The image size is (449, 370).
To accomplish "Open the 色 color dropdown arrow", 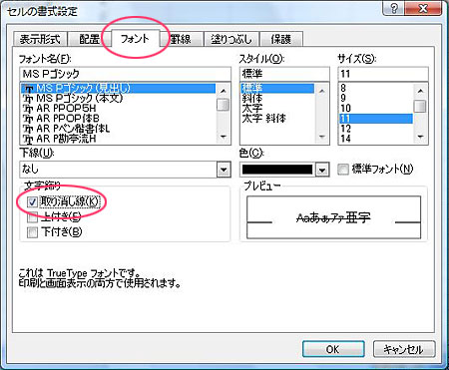I will click(x=322, y=170).
